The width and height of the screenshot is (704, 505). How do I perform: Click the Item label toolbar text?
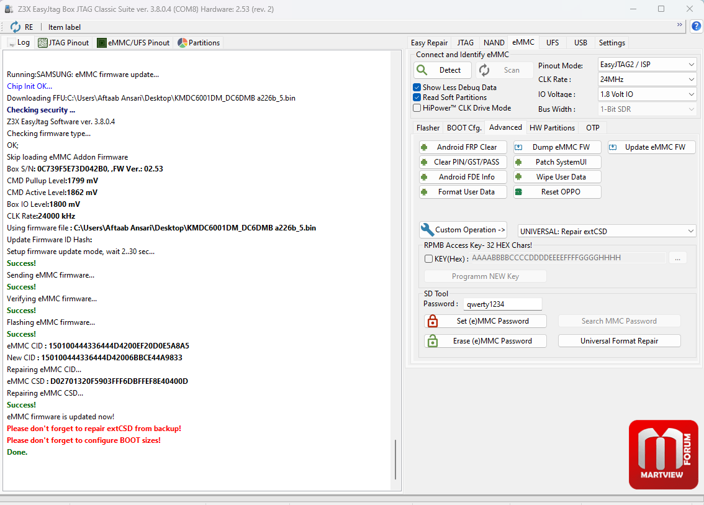[x=65, y=27]
